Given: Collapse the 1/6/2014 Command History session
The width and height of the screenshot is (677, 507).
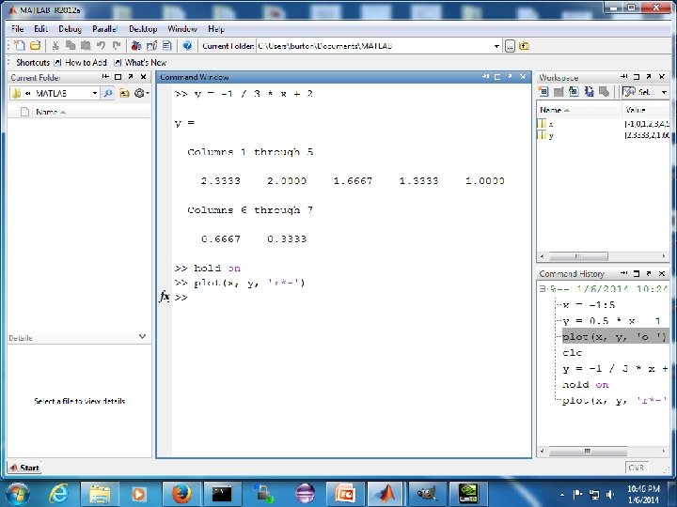Looking at the screenshot, I should (543, 289).
